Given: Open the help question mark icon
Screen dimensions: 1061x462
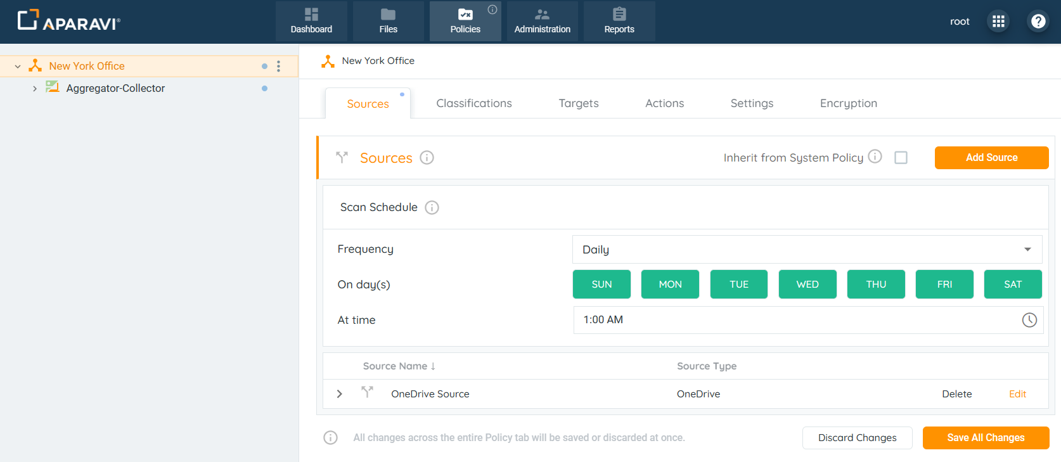Looking at the screenshot, I should 1038,22.
